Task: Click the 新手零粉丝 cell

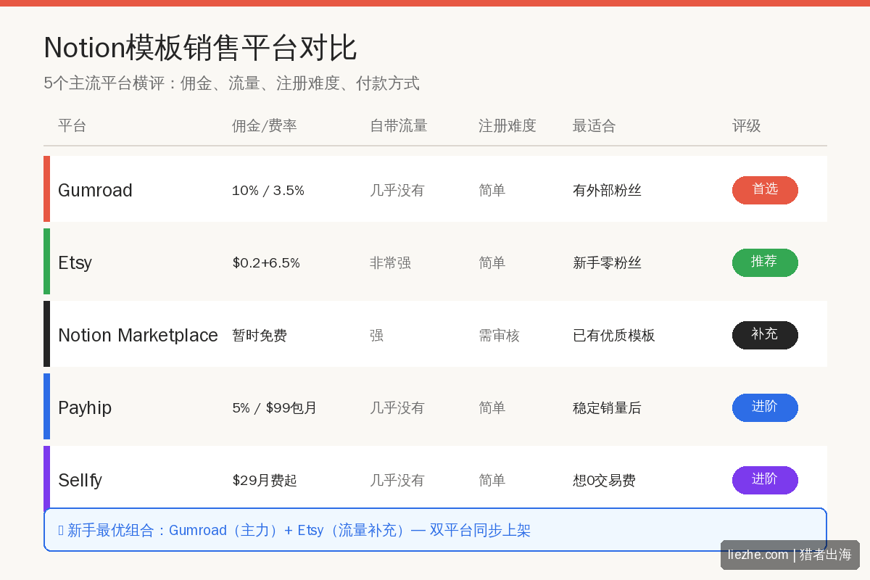Action: pyautogui.click(x=607, y=263)
